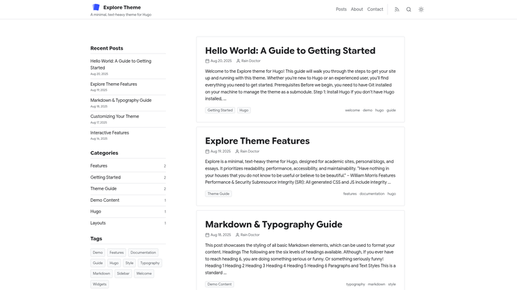Open the About menu item
Screen dimensions: 517x290
357,9
